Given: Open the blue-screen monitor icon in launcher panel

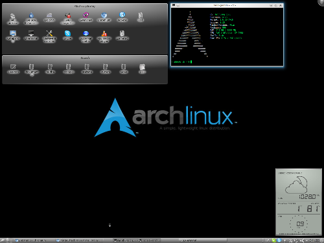Looking at the screenshot, I should coord(13,33).
